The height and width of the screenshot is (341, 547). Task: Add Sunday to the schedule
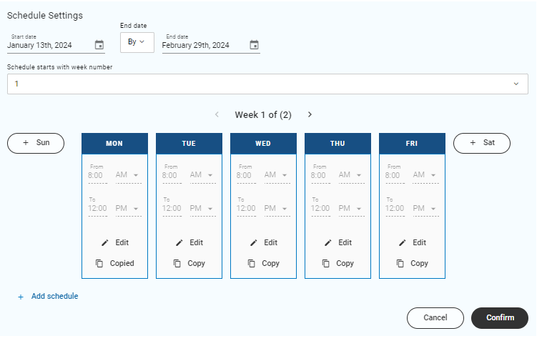[36, 143]
